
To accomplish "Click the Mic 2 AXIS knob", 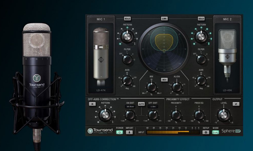I will pos(201,81).
